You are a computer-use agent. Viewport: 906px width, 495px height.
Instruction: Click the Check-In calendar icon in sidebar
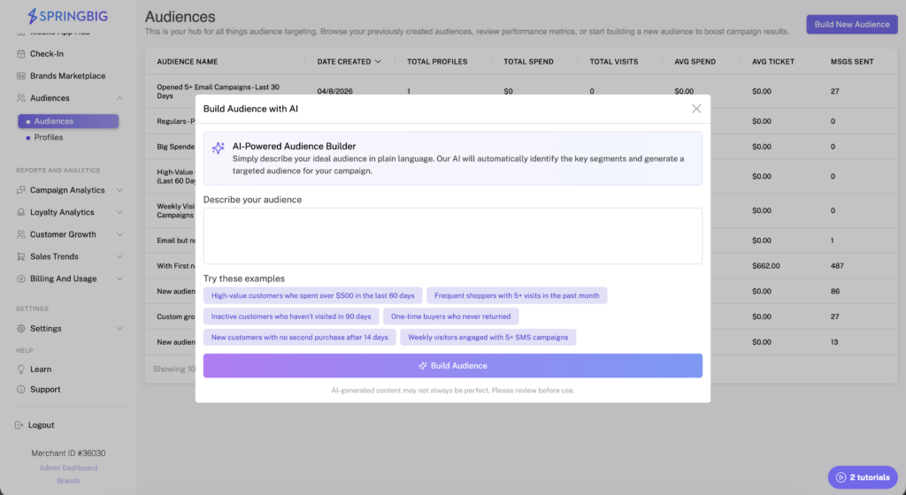coord(21,54)
